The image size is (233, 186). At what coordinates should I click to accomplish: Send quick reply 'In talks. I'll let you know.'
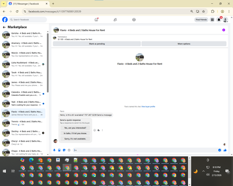pyautogui.click(x=75, y=133)
